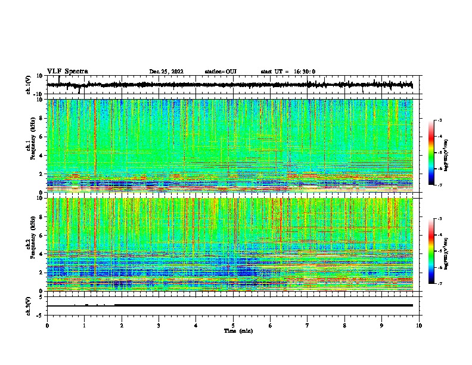The height and width of the screenshot is (365, 472).
Task: Click the "Time (min)" axis label
Action: [x=238, y=331]
